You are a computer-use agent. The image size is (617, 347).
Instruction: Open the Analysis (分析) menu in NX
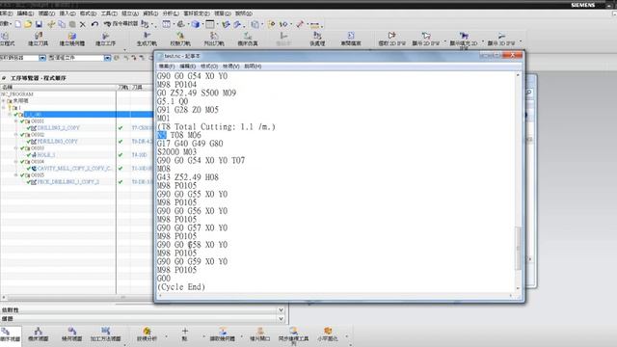(171, 13)
